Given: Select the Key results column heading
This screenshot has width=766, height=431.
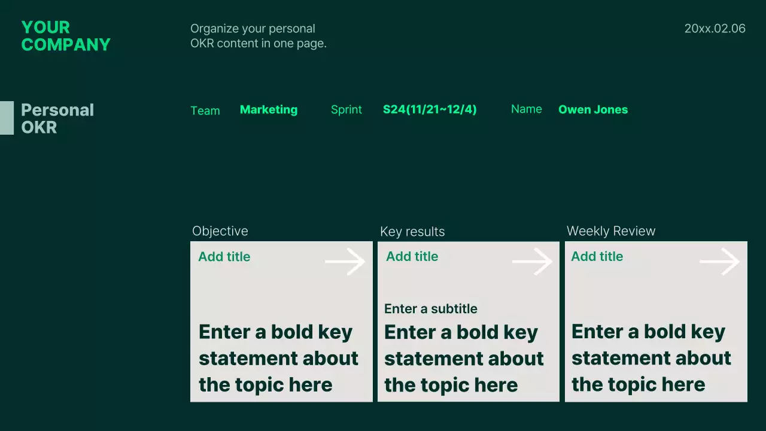Looking at the screenshot, I should (x=412, y=232).
